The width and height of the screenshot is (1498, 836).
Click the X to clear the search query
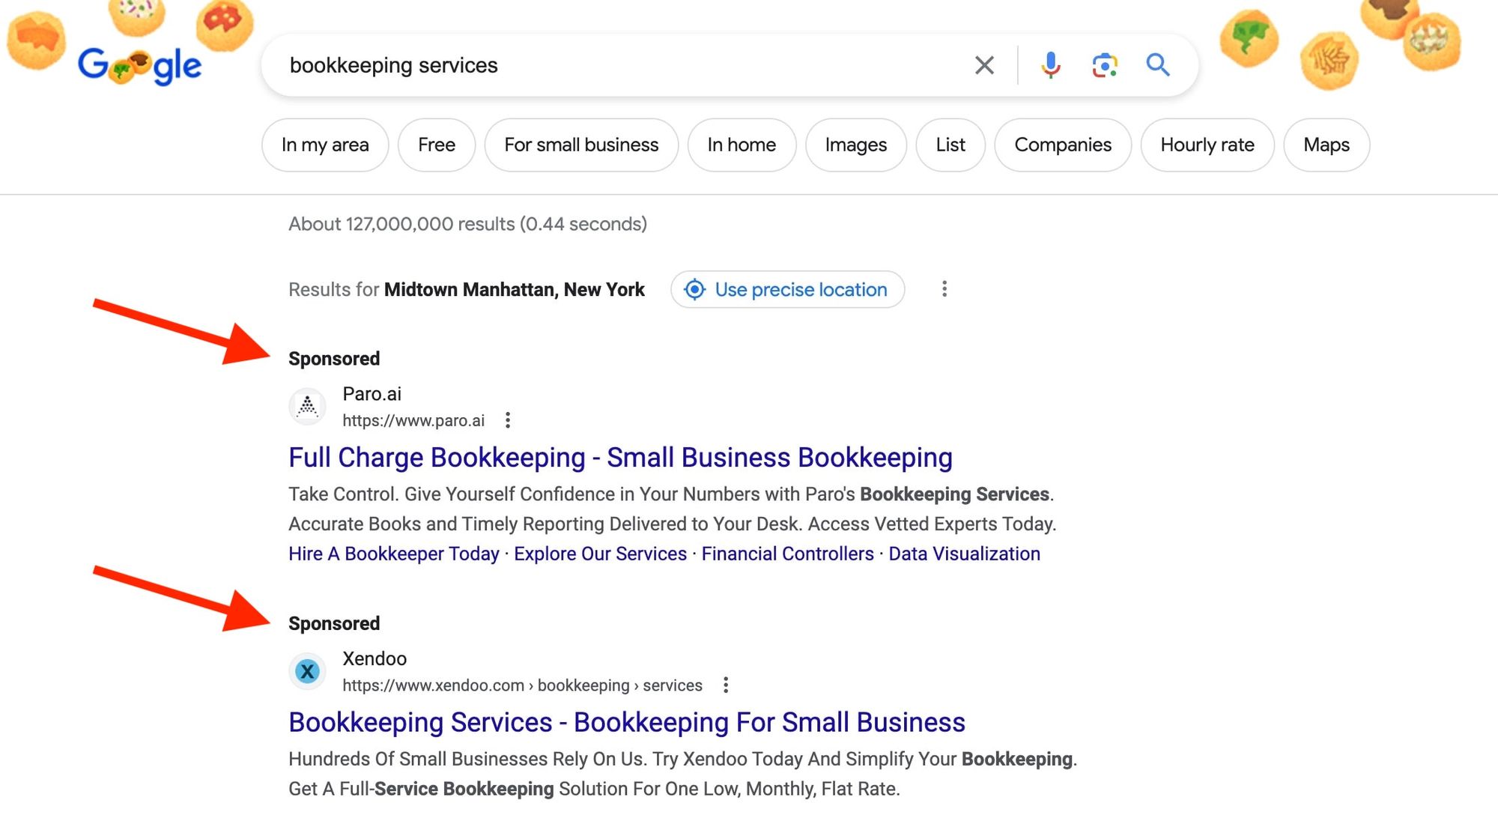[984, 65]
